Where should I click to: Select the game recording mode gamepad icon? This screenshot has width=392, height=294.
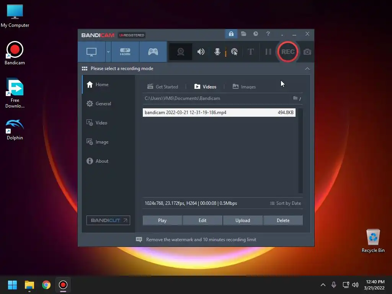[153, 52]
